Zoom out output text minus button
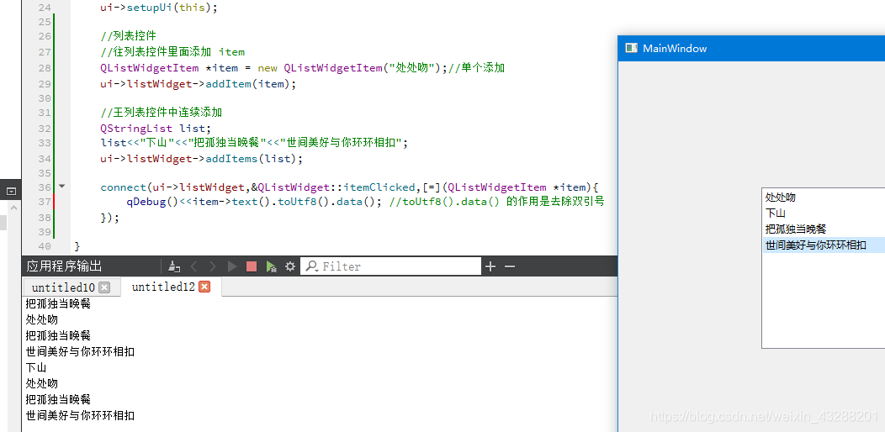885x432 pixels. (x=510, y=266)
